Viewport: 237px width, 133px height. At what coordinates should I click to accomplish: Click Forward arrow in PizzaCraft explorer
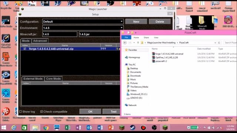click(x=130, y=43)
